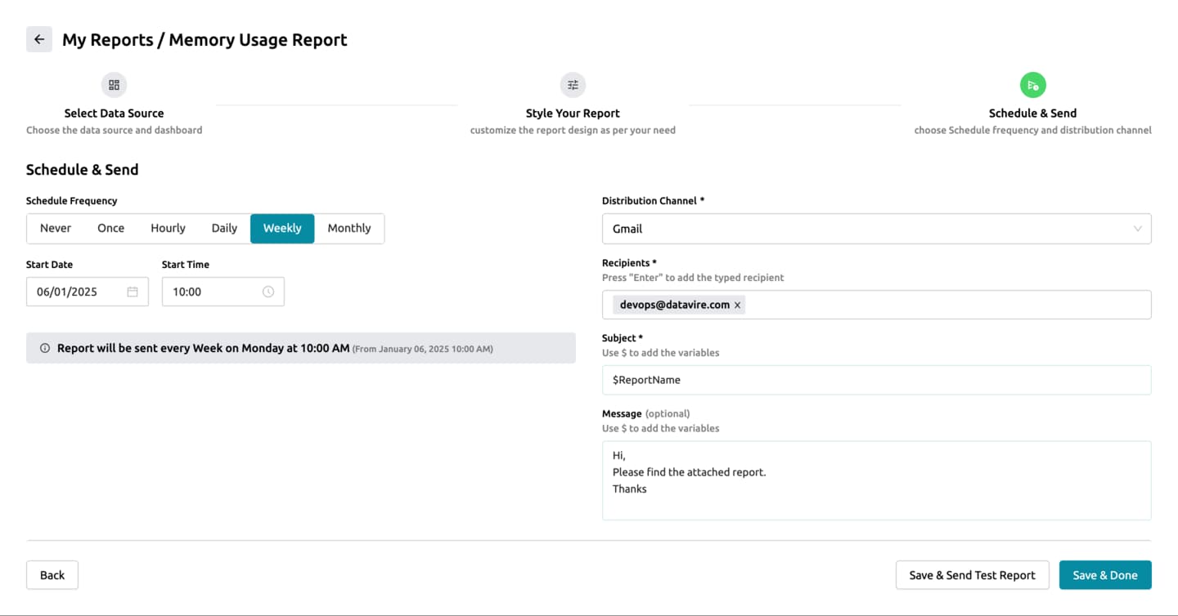Click the Save & Done button
Screen dimensions: 1178x616
point(1105,574)
